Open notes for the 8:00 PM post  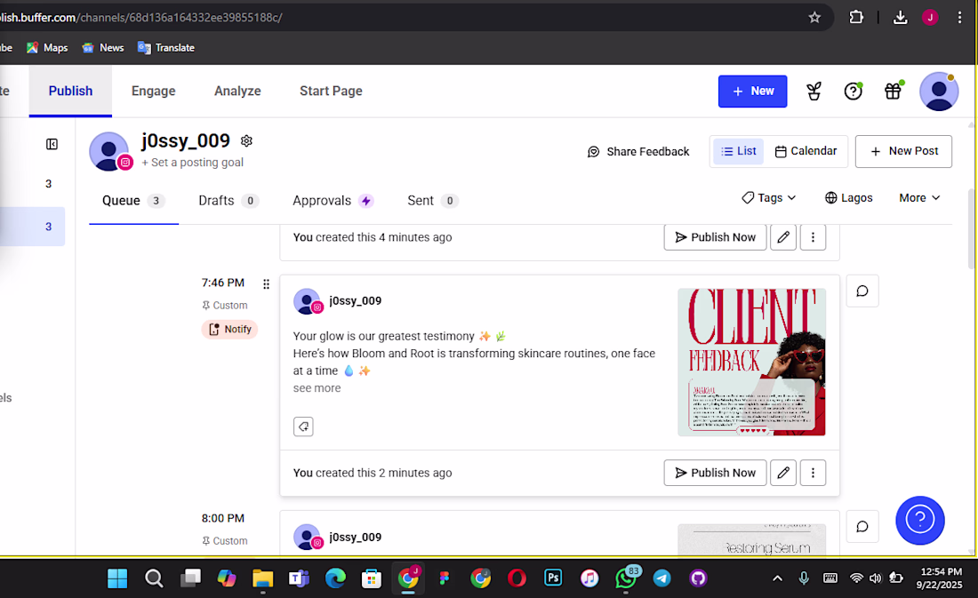pos(862,527)
